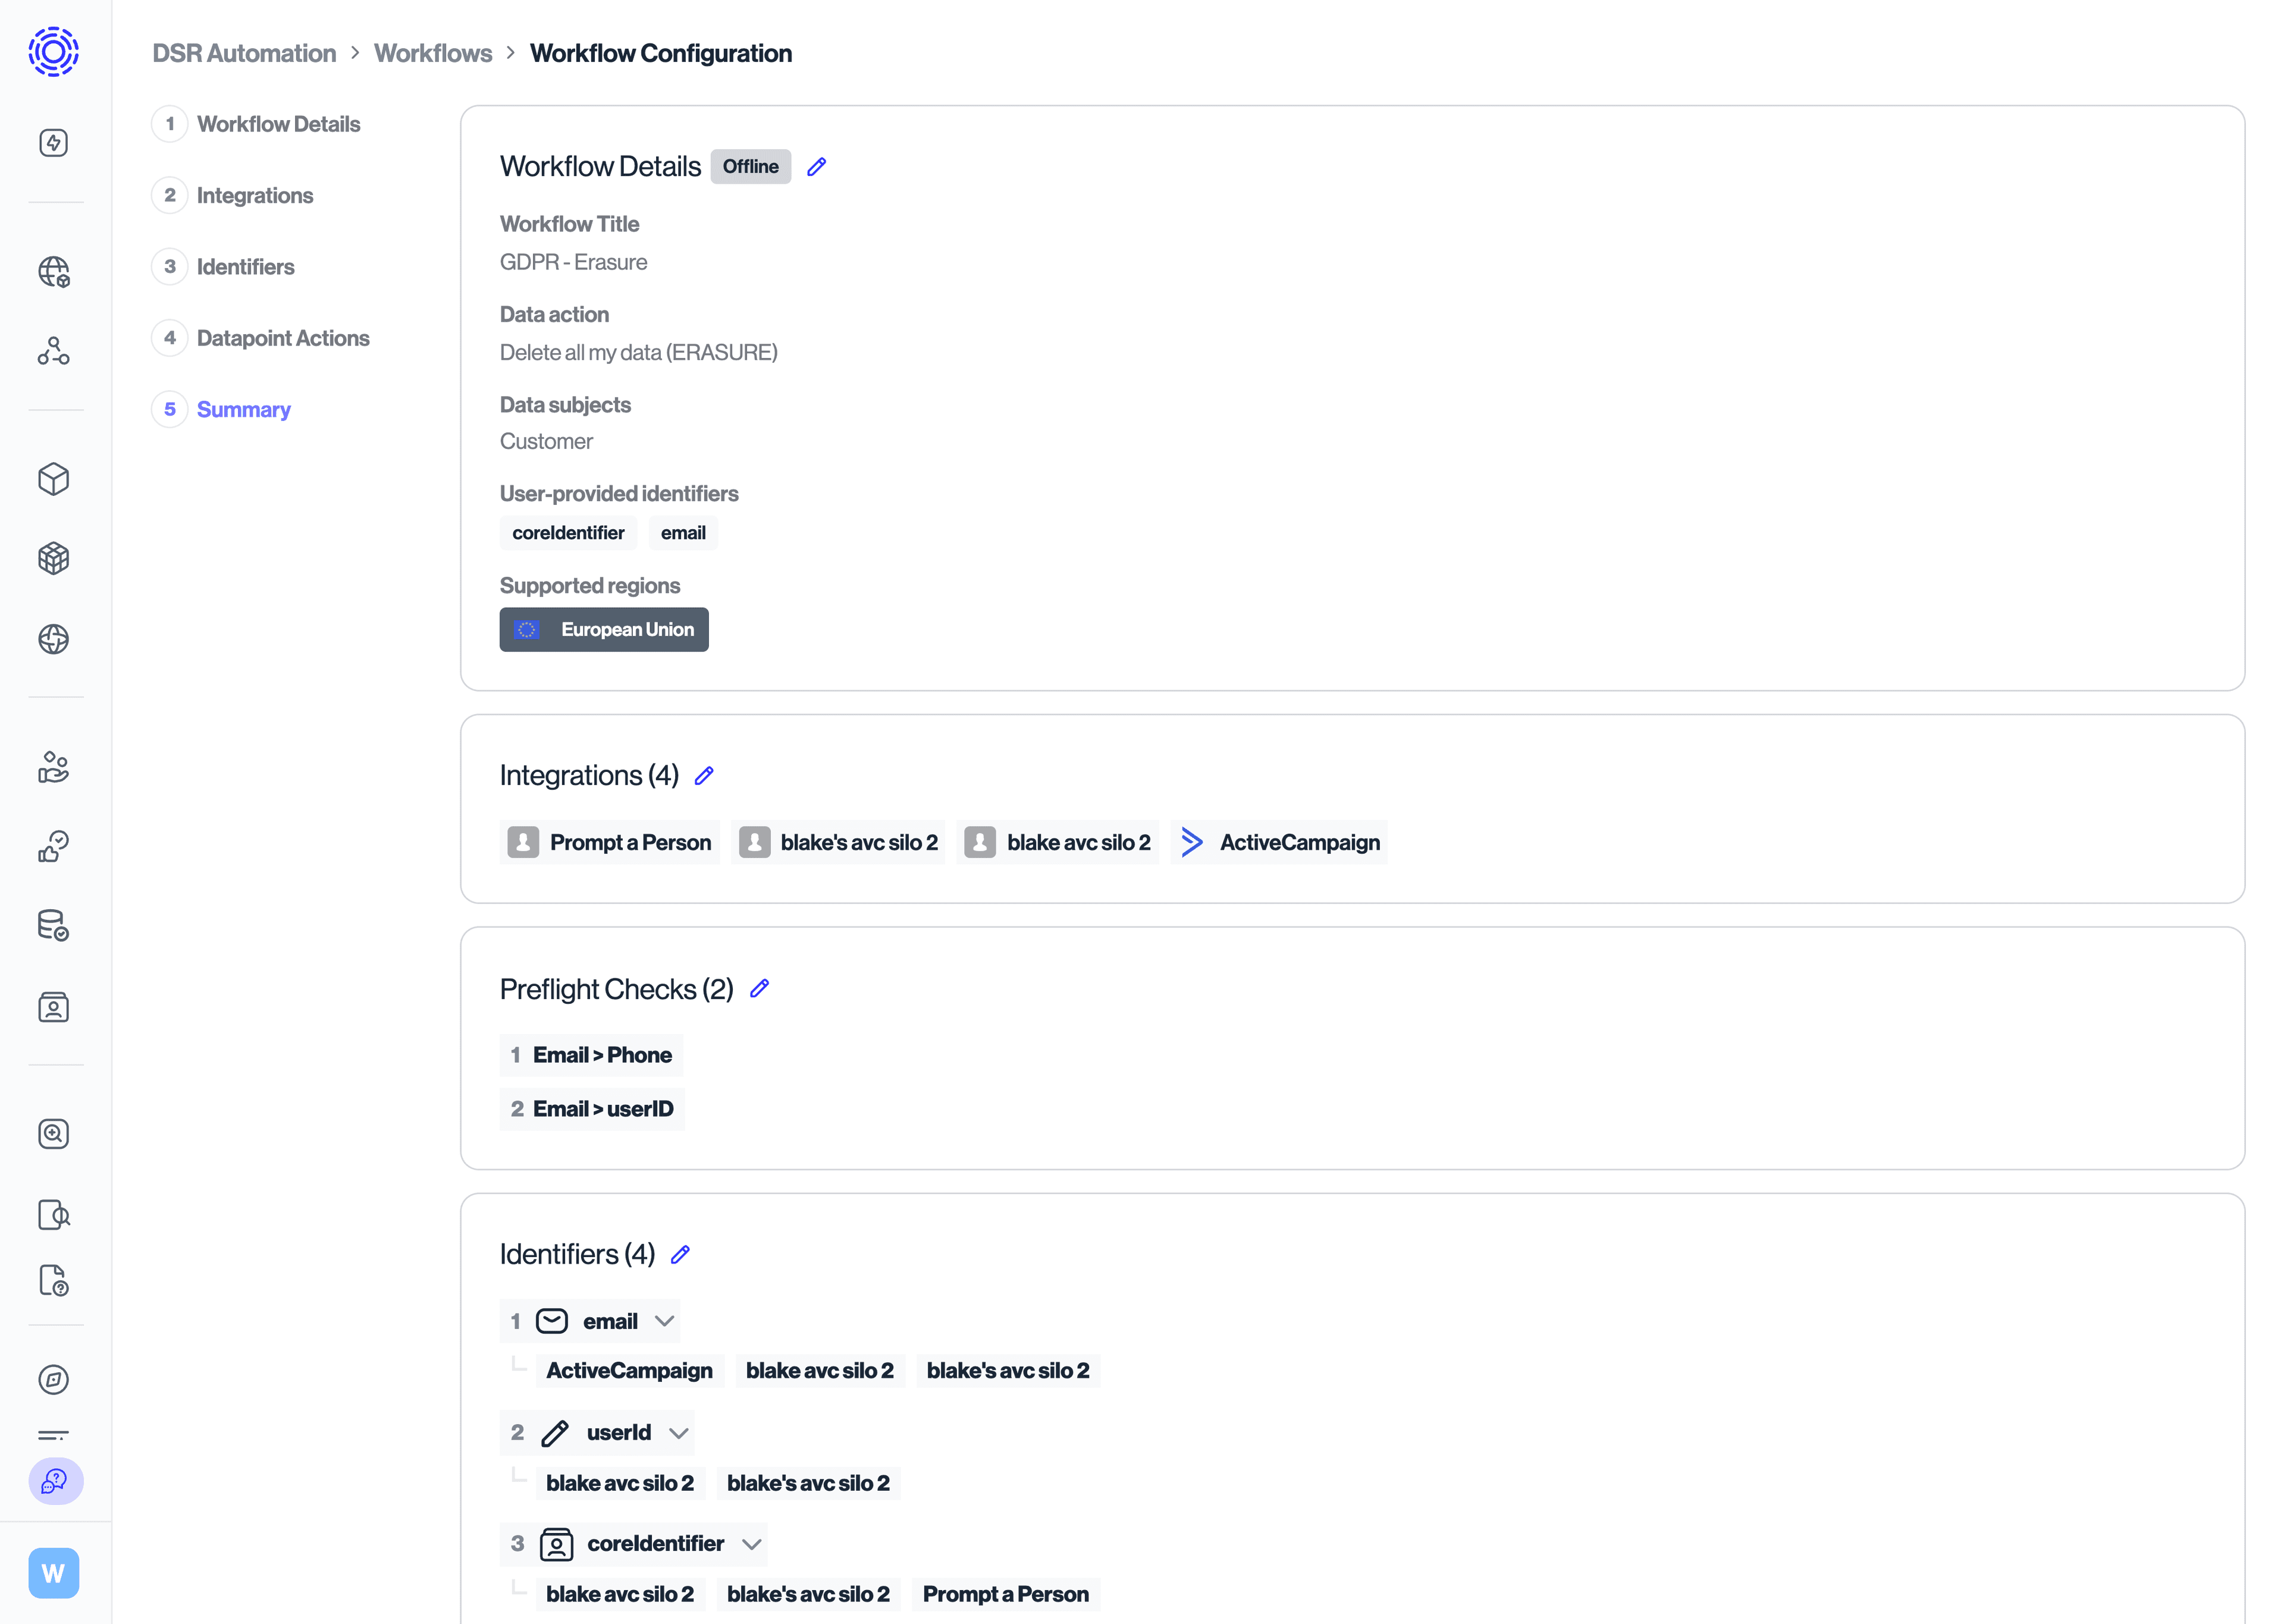Image resolution: width=2284 pixels, height=1624 pixels.
Task: Select the Identifiers step in the stepper
Action: 245,266
